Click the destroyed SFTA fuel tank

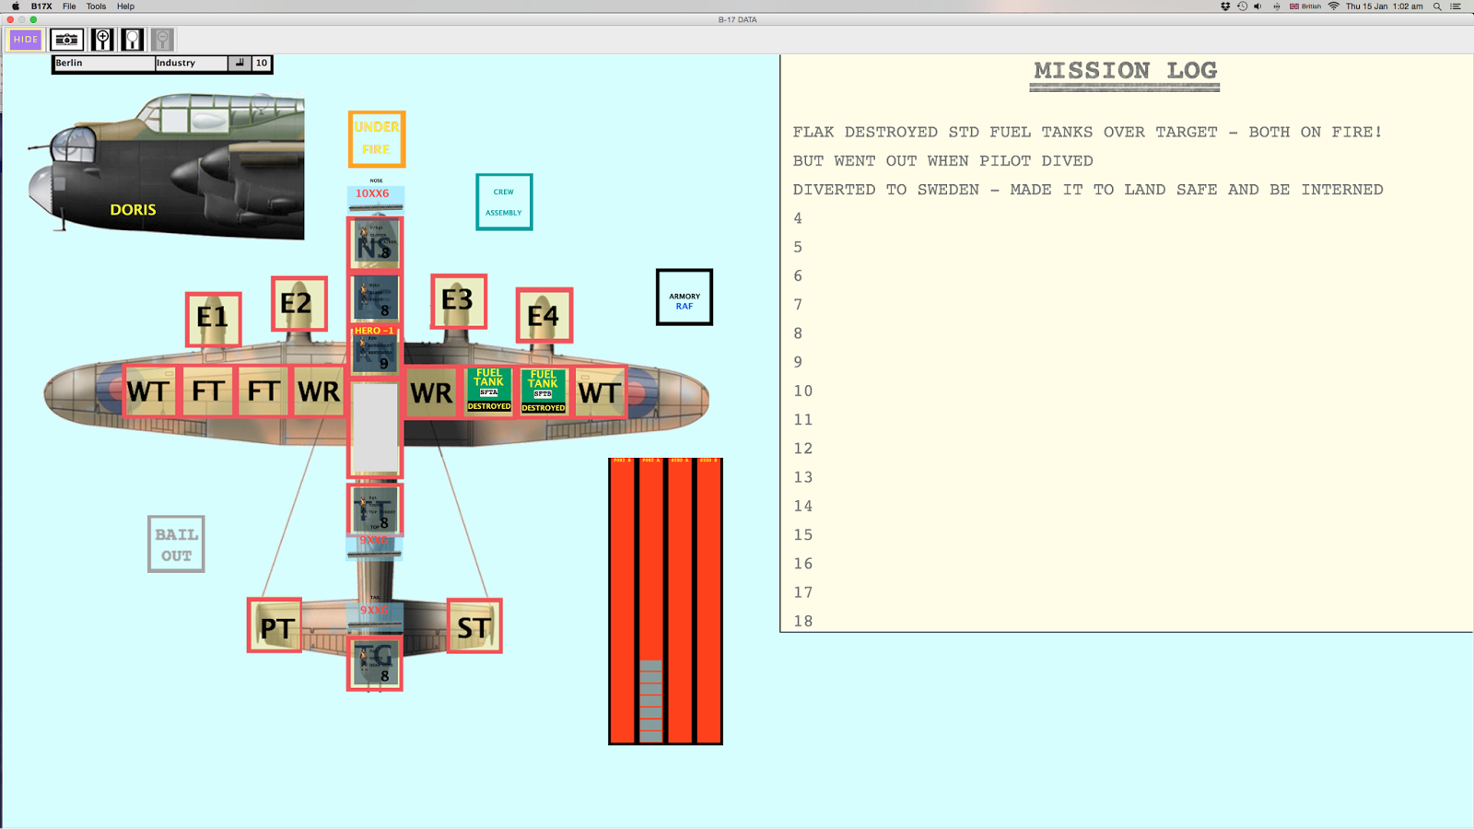(x=489, y=391)
